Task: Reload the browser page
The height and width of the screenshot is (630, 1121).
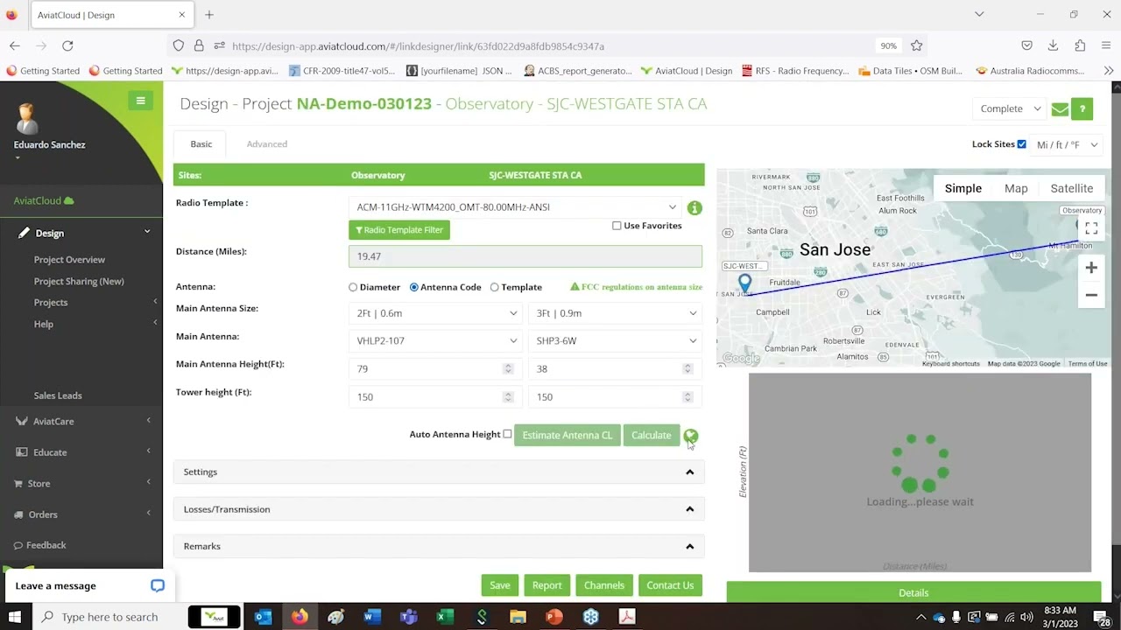Action: [67, 45]
